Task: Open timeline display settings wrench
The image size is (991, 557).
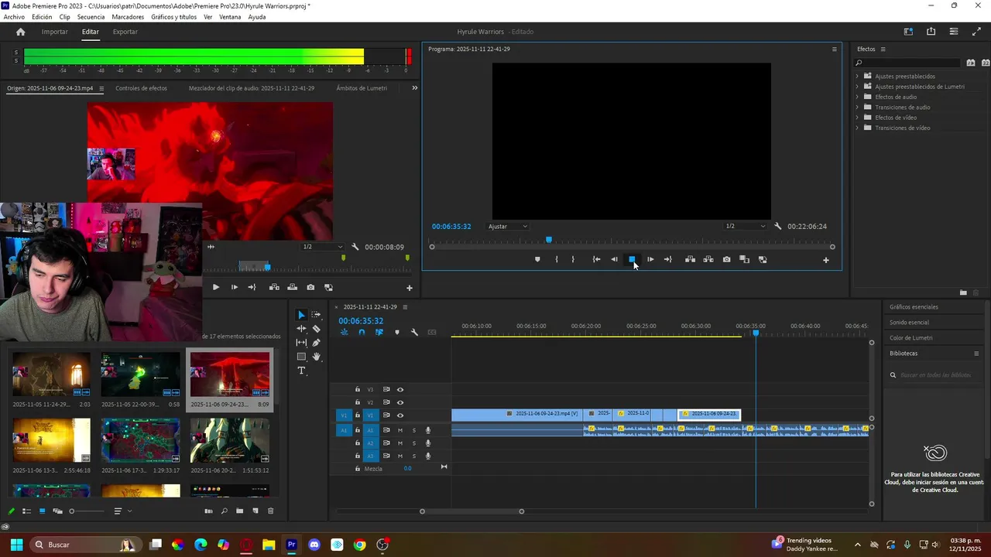Action: [414, 333]
